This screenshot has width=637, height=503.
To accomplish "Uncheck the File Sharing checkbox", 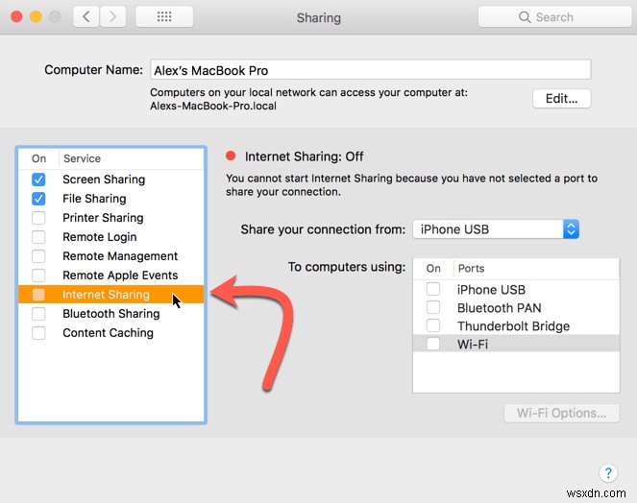I will (x=38, y=199).
